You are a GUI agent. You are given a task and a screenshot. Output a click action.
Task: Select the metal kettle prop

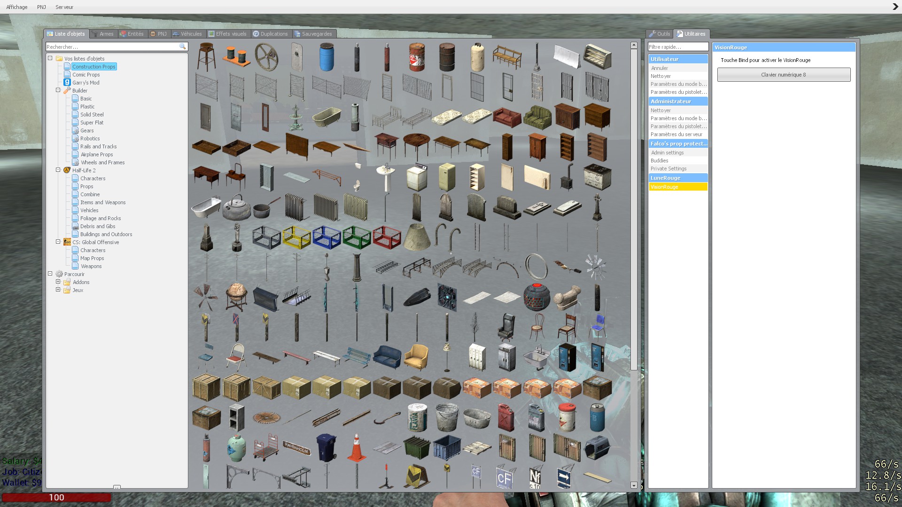click(236, 207)
